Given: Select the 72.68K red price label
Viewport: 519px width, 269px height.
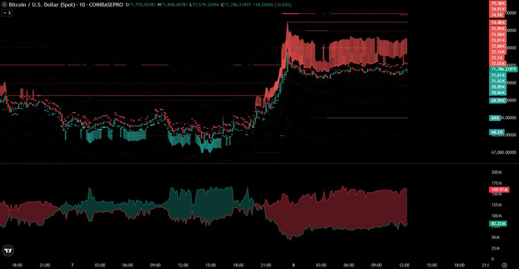Looking at the screenshot, I should pos(498,46).
